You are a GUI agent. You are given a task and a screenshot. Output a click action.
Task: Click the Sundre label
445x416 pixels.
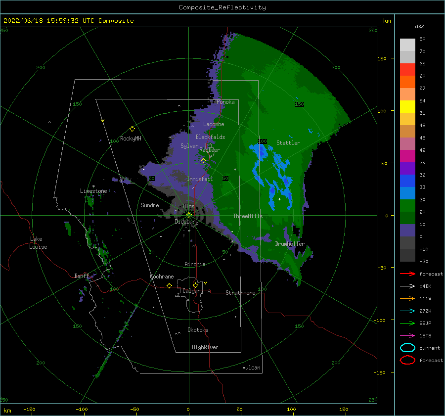(150, 205)
